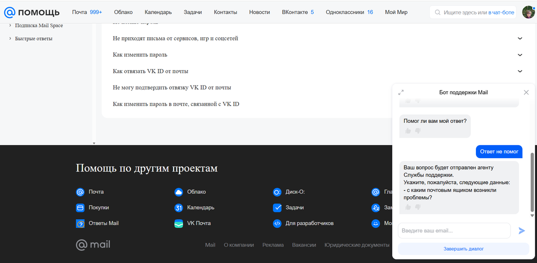Image resolution: width=537 pixels, height=263 pixels.
Task: Click the Диск-О: footer icon
Action: tap(277, 192)
